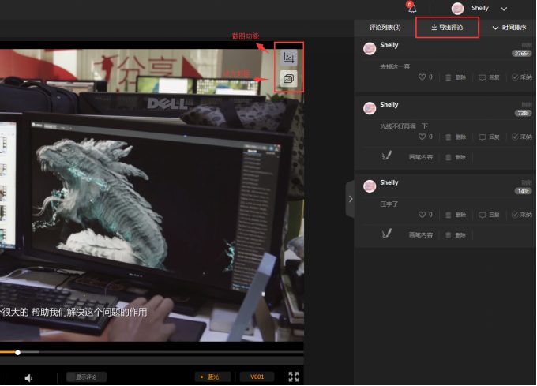This screenshot has width=537, height=386.
Task: Click the 导出评论 export button
Action: [447, 28]
